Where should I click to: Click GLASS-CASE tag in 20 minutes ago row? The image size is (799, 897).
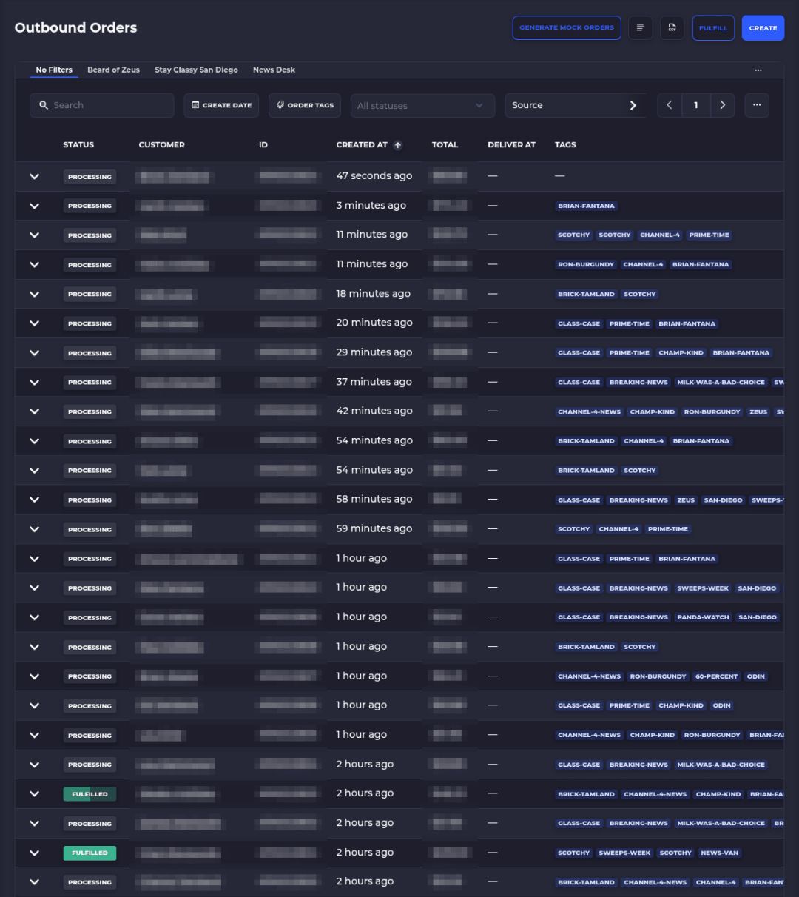pyautogui.click(x=579, y=323)
